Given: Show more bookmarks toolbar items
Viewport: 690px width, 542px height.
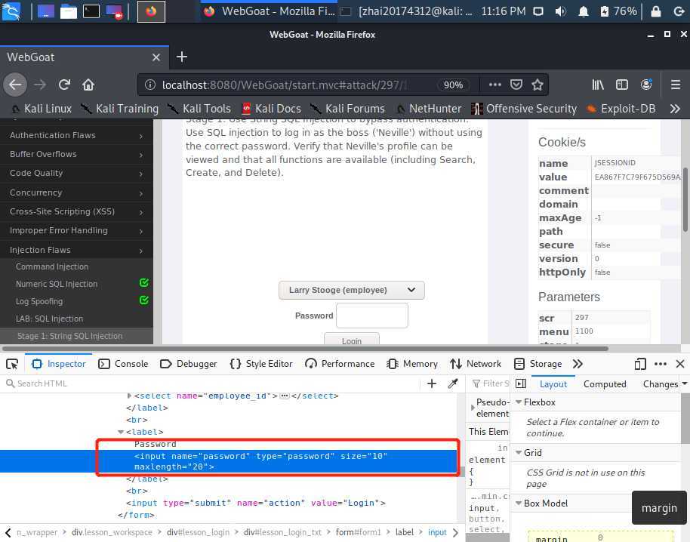Looking at the screenshot, I should (675, 109).
